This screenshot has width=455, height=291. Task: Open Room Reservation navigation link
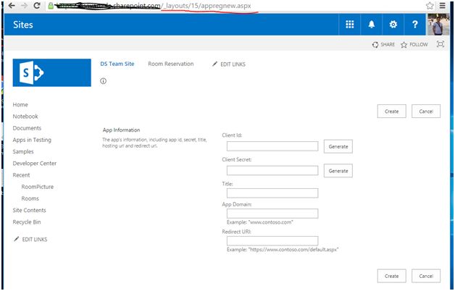click(x=171, y=64)
